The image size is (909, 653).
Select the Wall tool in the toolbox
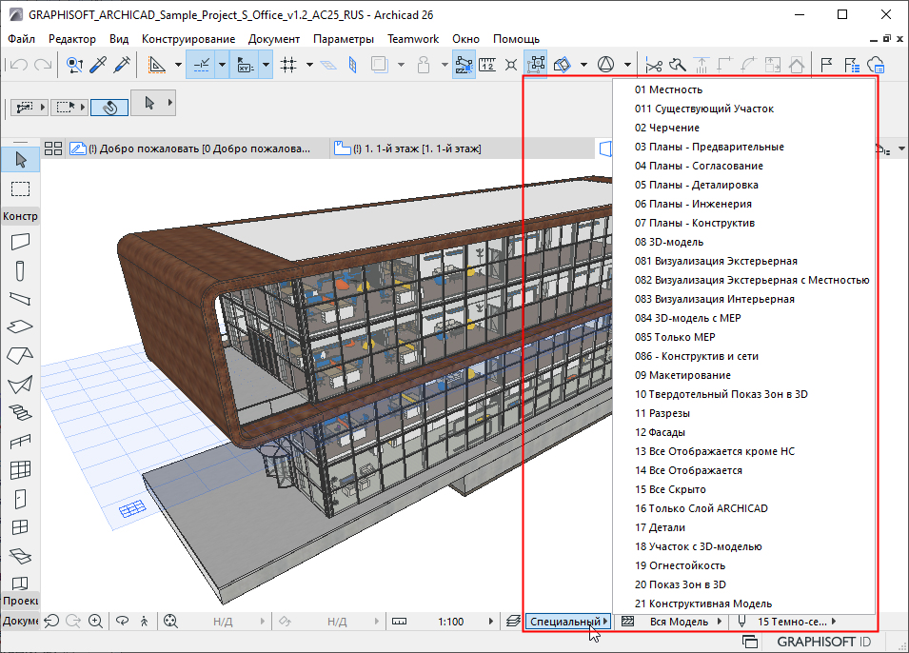[20, 242]
